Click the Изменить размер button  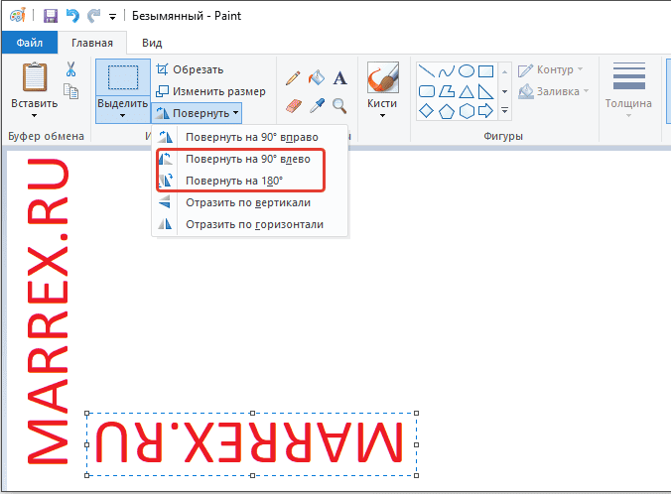(210, 91)
